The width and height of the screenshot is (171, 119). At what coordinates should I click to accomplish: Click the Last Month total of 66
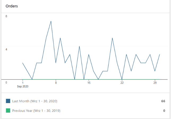163,101
